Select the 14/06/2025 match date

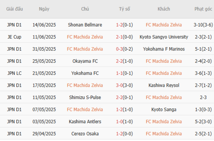(x=44, y=25)
